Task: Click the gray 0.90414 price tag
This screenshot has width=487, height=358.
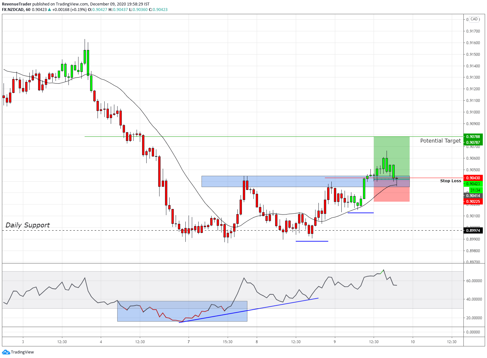Action: click(473, 196)
